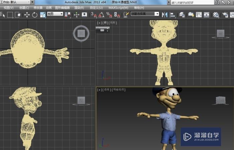The image size is (234, 150).
Task: Open the 自定义(U) menu
Action: click(x=96, y=8)
